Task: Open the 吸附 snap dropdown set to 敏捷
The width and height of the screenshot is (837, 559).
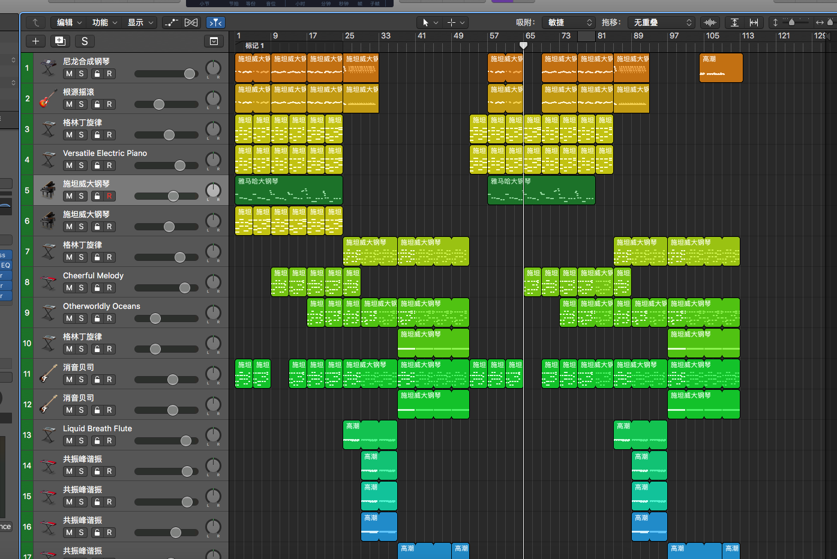Action: tap(569, 22)
